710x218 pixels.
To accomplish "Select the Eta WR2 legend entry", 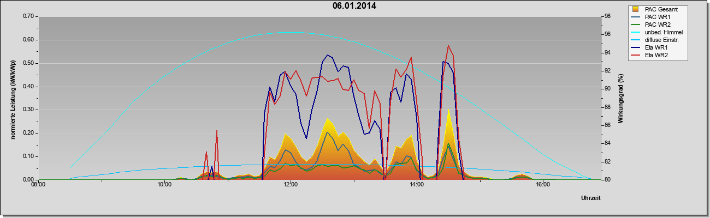I will [x=656, y=56].
